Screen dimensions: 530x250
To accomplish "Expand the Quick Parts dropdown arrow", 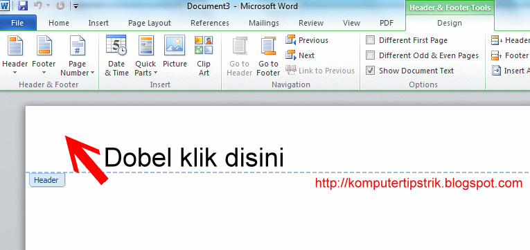I will coord(155,73).
